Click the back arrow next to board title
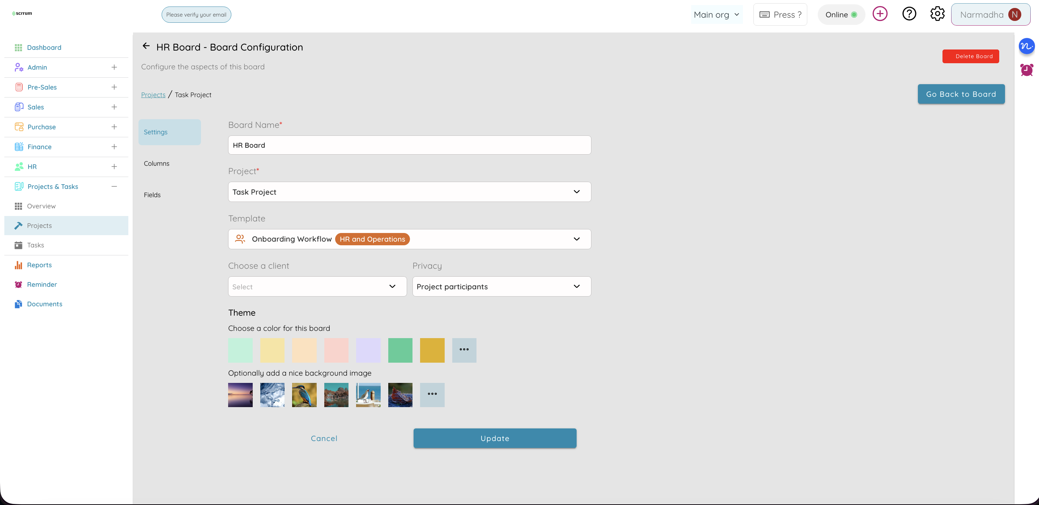 (x=146, y=46)
